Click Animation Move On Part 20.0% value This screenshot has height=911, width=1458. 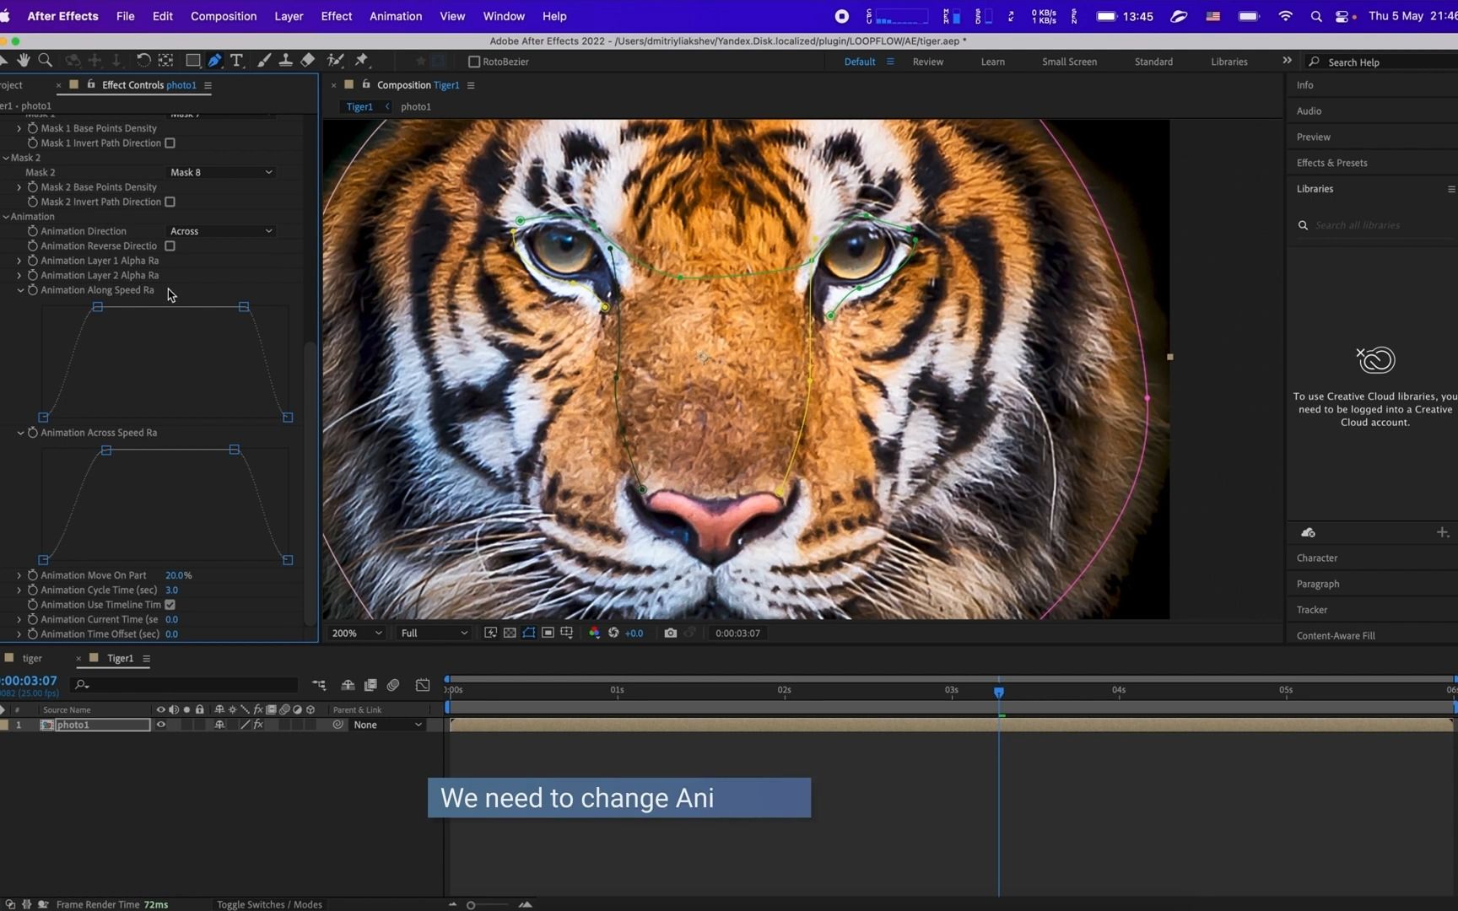(178, 575)
